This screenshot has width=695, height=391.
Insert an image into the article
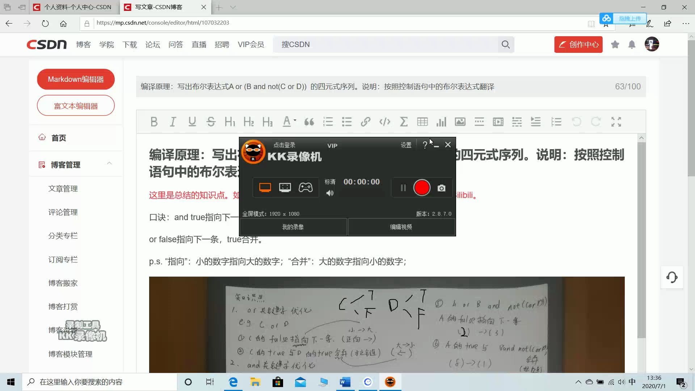460,122
